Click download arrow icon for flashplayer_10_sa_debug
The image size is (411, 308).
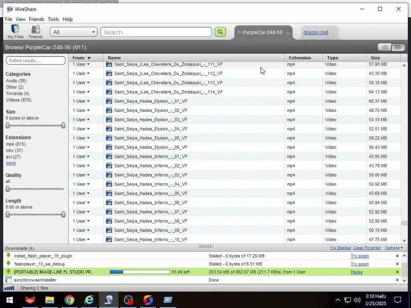[x=8, y=263]
